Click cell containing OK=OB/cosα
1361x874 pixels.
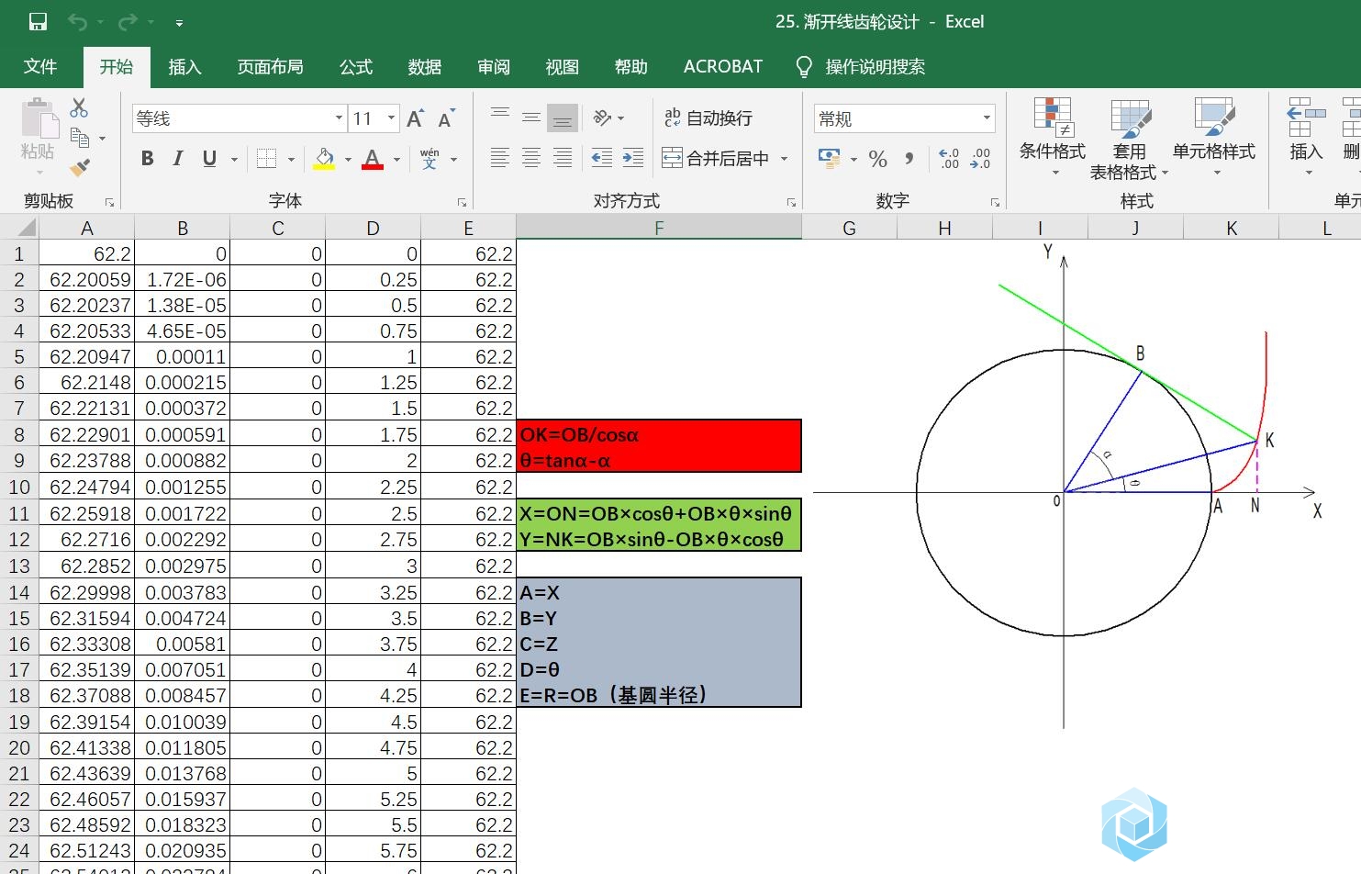pos(659,434)
